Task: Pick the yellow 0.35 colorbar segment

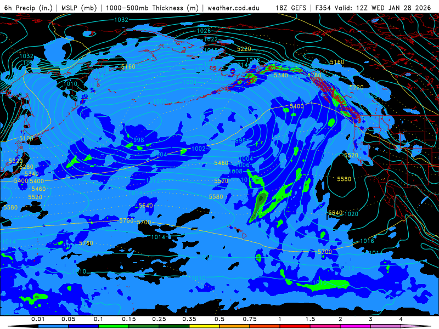Action: (204, 326)
